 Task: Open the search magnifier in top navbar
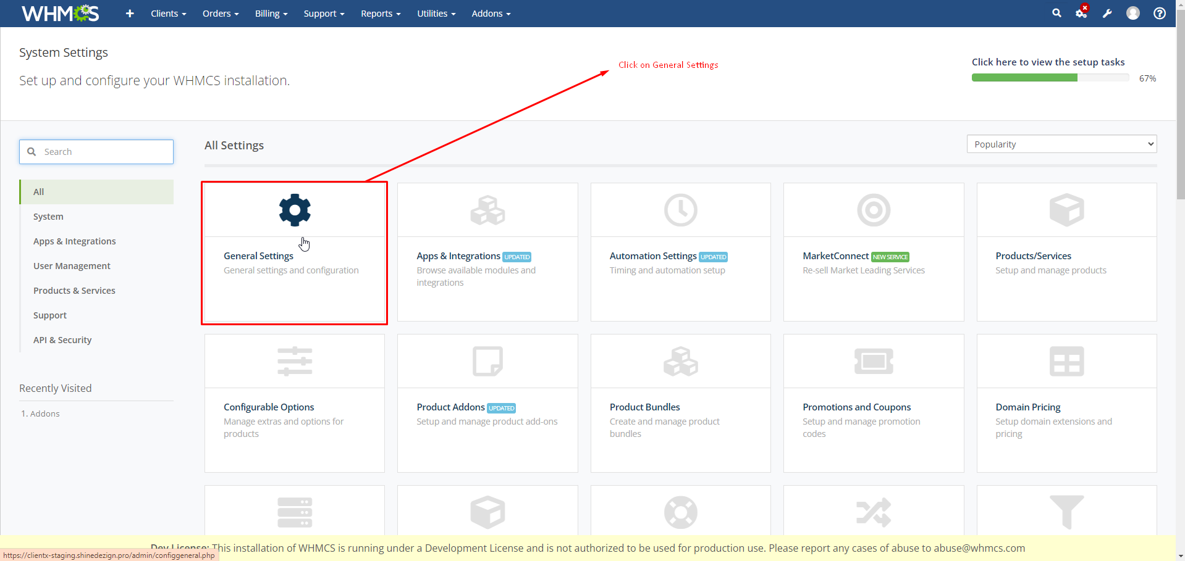point(1056,13)
